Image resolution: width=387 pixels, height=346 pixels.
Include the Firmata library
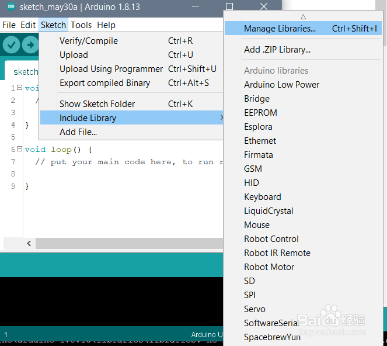(x=303, y=155)
